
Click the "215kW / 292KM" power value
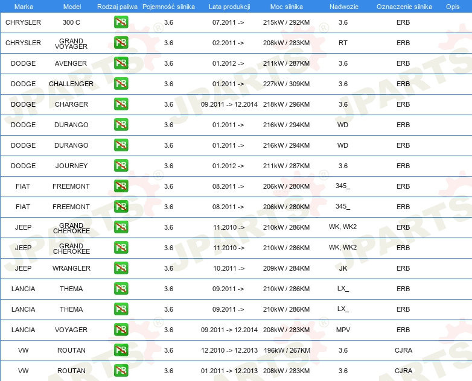(286, 22)
